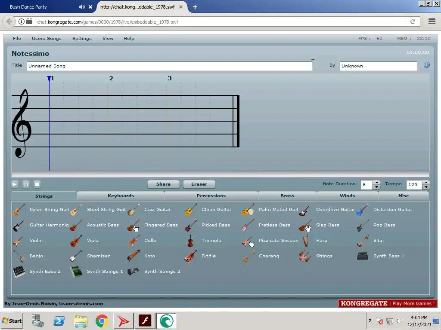The height and width of the screenshot is (330, 441).
Task: Choose the Tremolo instrument icon
Action: 191,241
